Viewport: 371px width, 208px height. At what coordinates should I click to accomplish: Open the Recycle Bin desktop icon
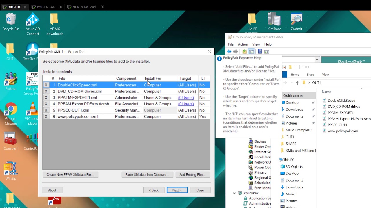pyautogui.click(x=11, y=22)
